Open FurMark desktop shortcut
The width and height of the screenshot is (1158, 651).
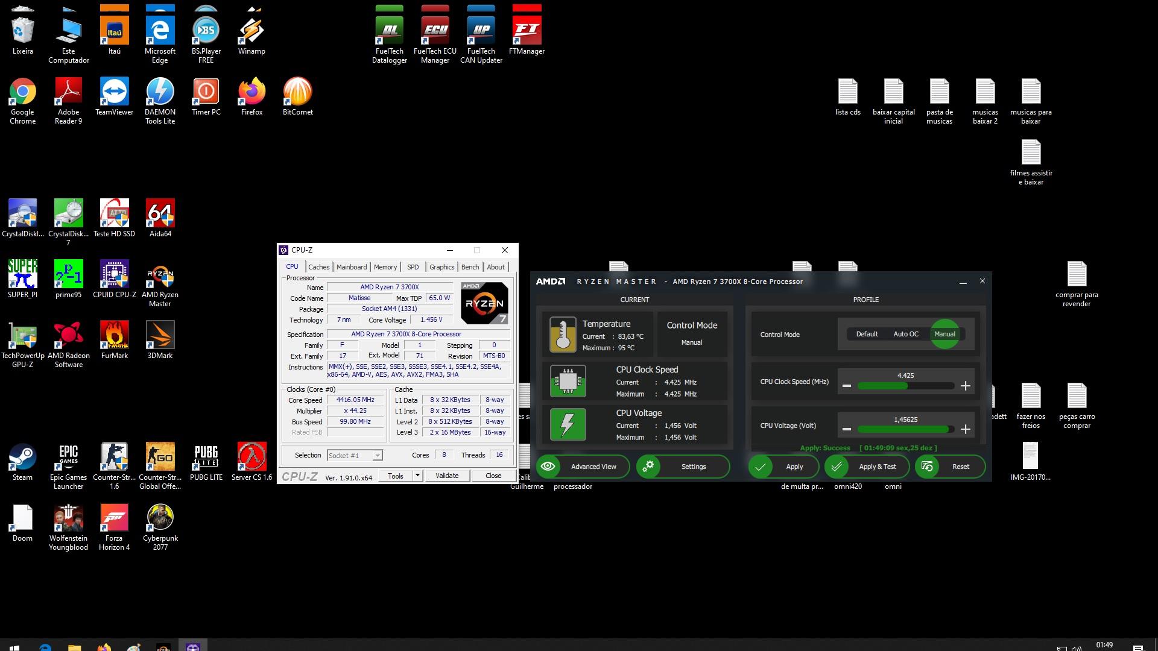114,340
